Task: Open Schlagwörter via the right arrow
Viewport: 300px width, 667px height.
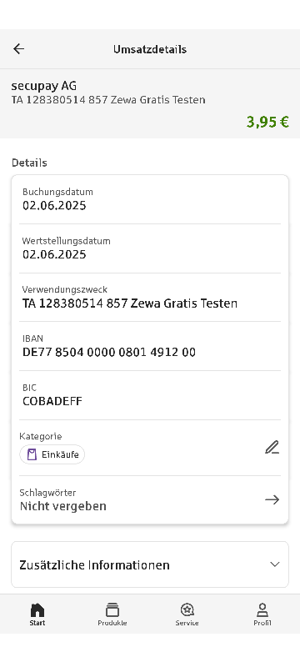Action: coord(272,499)
